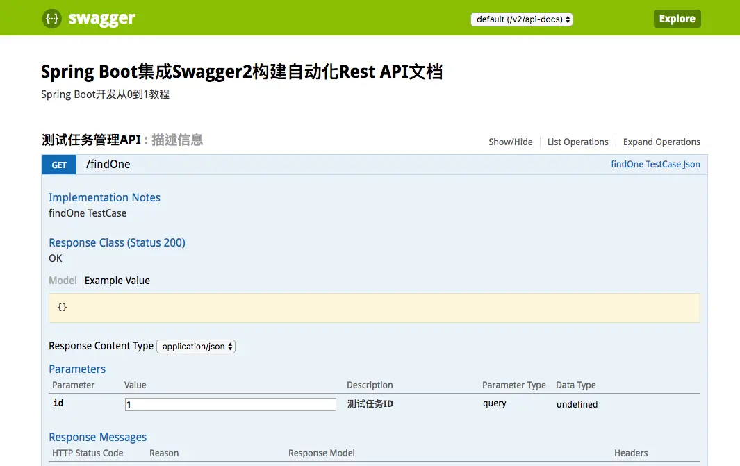
Task: Click List Operations link
Action: pos(577,142)
